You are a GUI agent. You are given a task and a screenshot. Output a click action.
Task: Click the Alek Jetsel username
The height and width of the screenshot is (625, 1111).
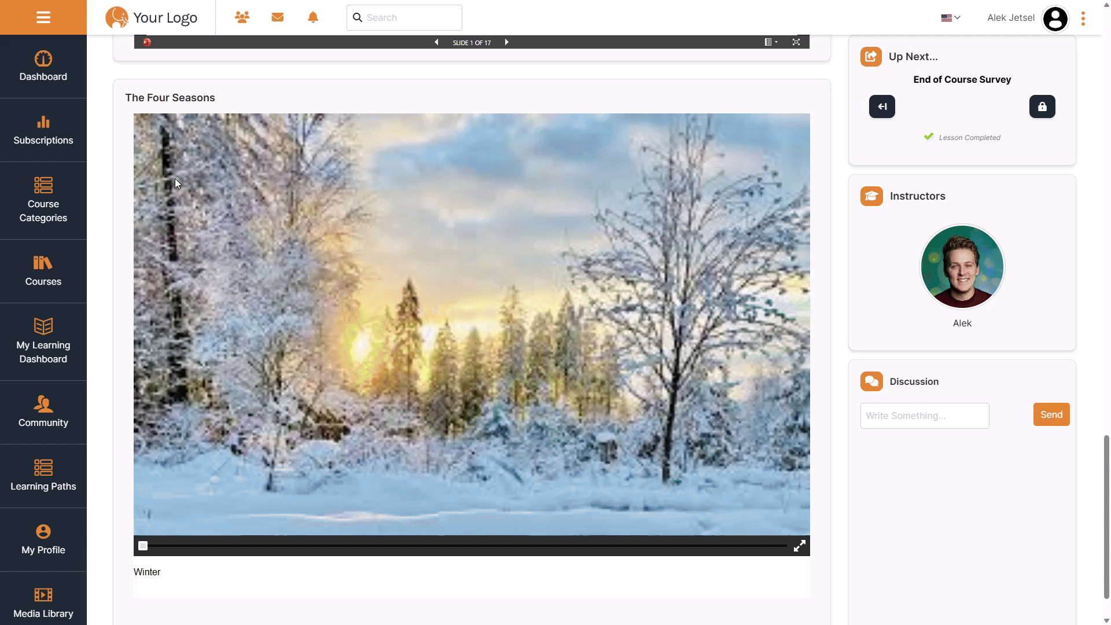coord(1011,18)
